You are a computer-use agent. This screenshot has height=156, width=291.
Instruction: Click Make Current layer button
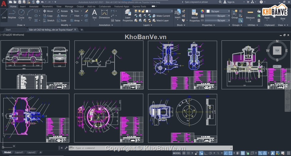point(161,16)
